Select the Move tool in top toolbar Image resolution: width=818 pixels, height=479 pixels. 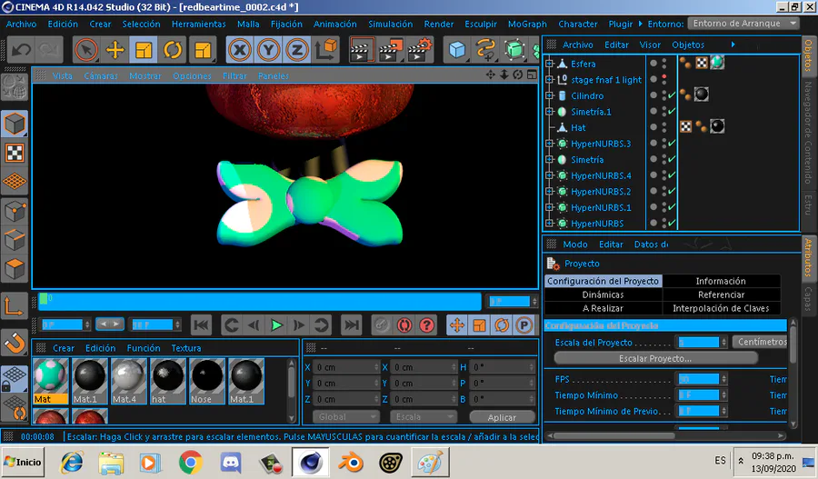[x=115, y=50]
